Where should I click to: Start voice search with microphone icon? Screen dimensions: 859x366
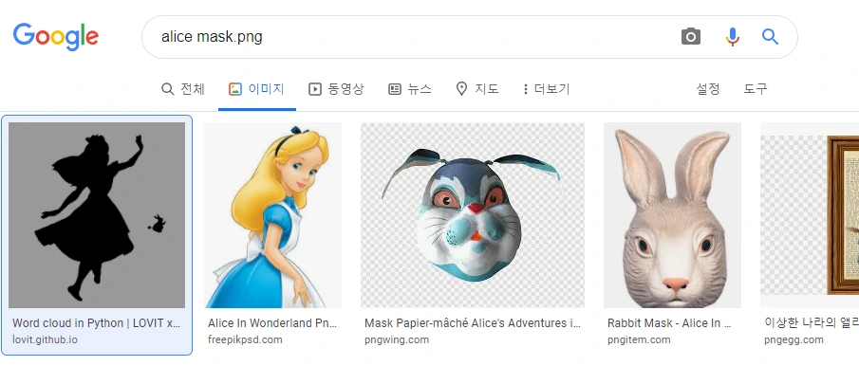(733, 37)
